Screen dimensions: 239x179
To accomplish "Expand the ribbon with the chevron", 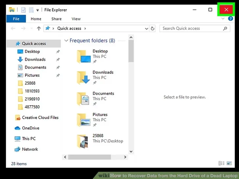I will [x=223, y=19].
